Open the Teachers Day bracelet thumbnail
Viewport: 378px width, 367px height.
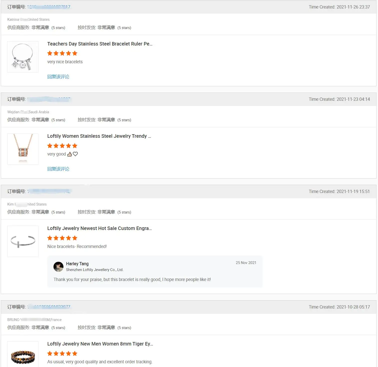[x=23, y=57]
